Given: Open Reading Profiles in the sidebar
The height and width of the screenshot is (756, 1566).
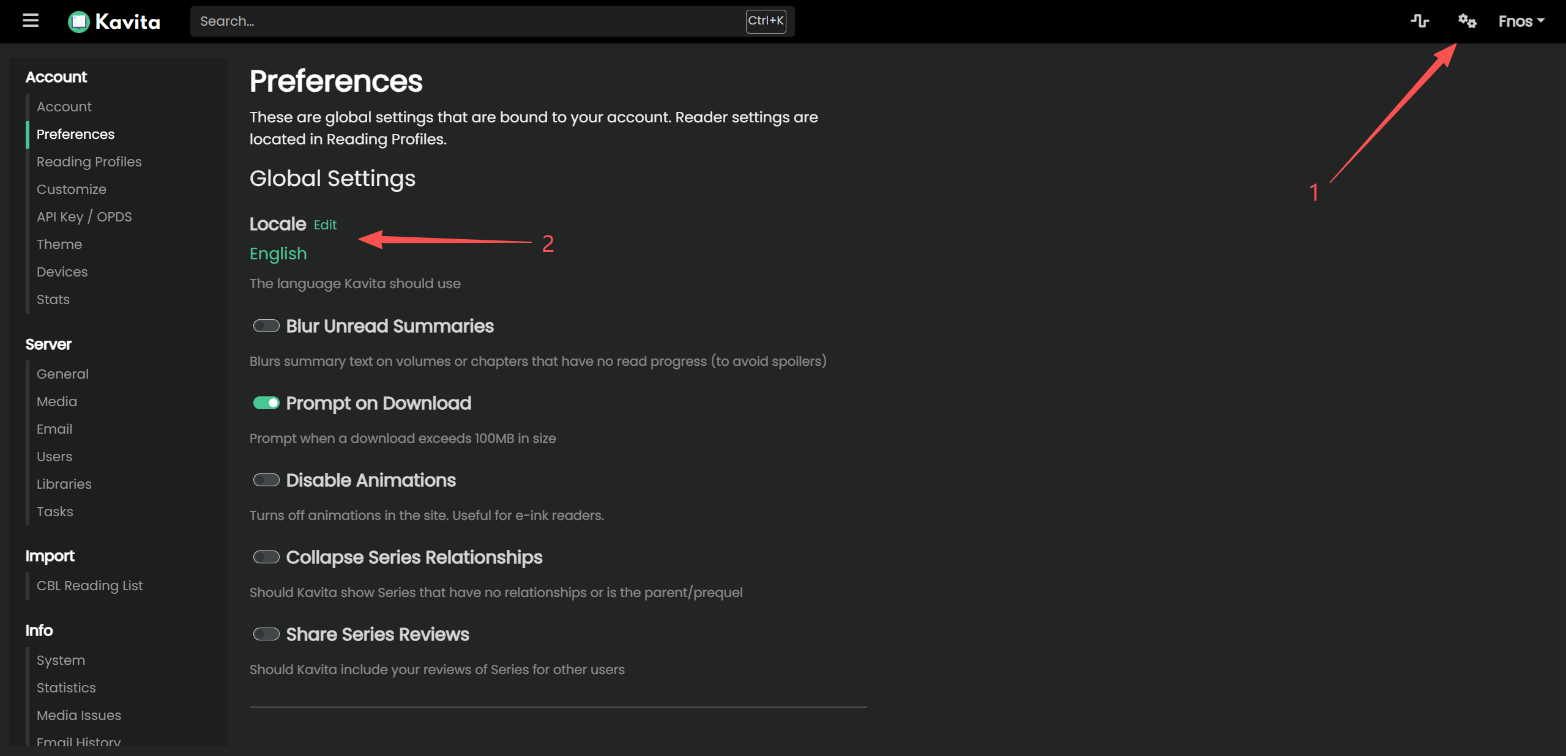Looking at the screenshot, I should [x=89, y=161].
